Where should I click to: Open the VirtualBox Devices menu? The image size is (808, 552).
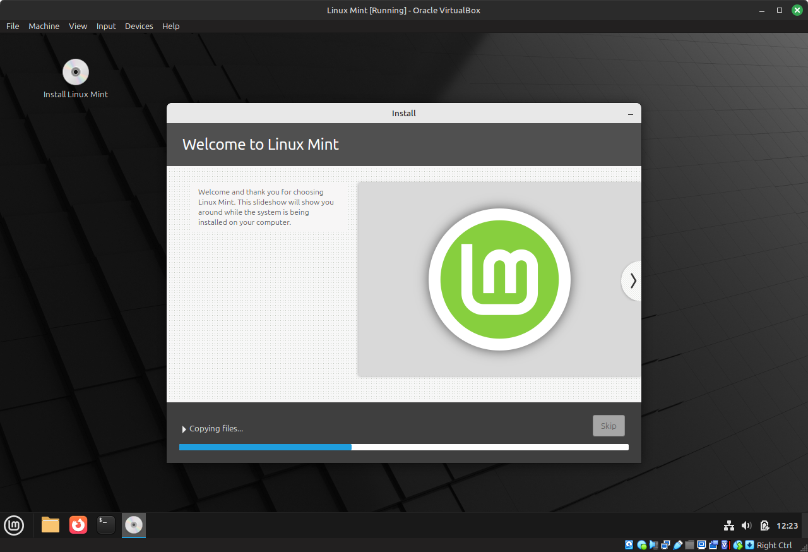[x=139, y=26]
